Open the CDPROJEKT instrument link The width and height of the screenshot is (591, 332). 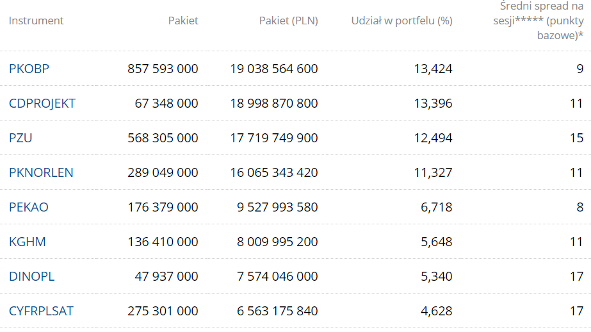[42, 103]
